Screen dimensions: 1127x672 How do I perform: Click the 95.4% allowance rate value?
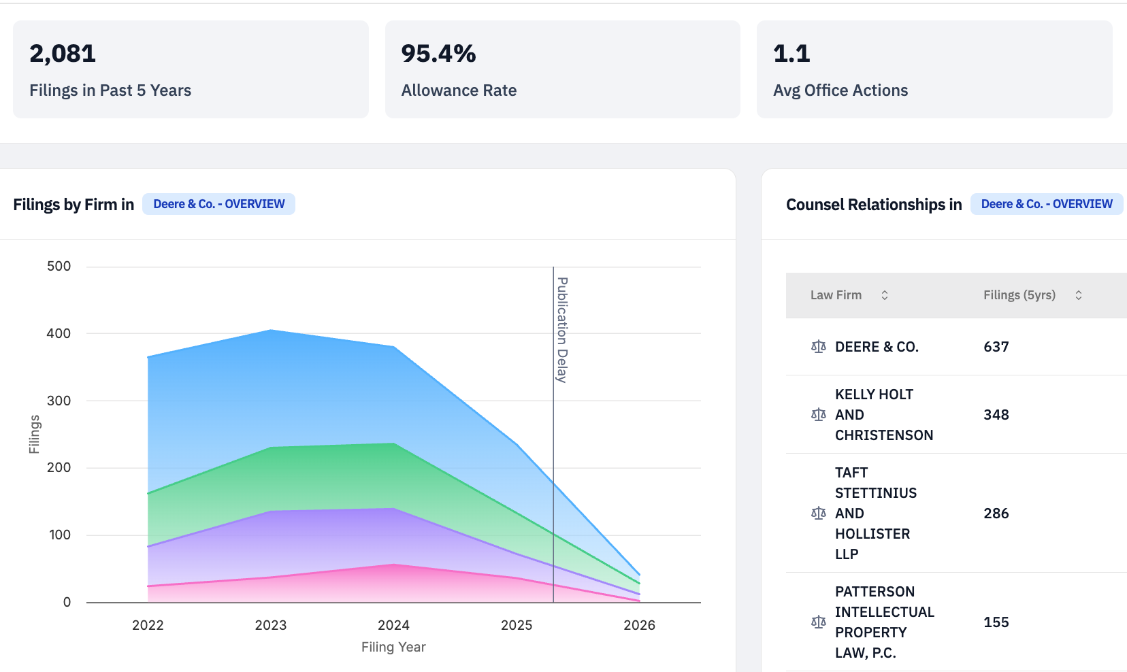438,54
